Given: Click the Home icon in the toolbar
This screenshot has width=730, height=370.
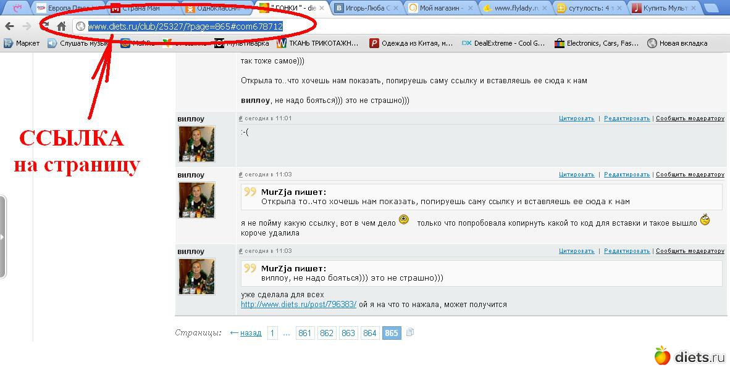Looking at the screenshot, I should pos(61,27).
